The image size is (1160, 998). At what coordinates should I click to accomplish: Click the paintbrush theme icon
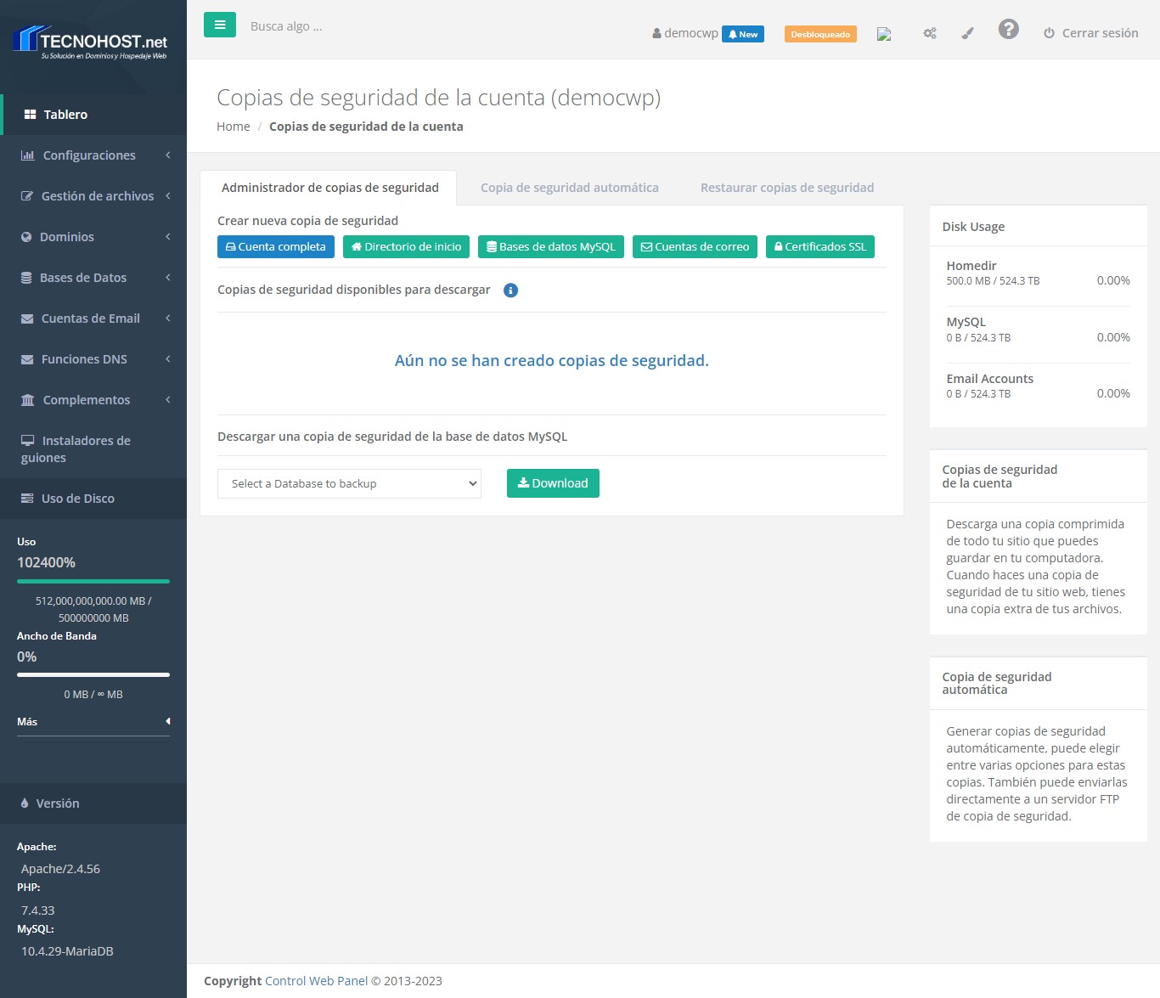pos(967,33)
